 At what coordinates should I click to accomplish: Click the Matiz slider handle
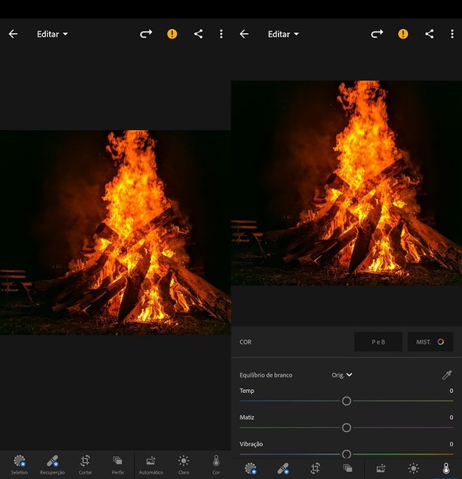pos(346,427)
